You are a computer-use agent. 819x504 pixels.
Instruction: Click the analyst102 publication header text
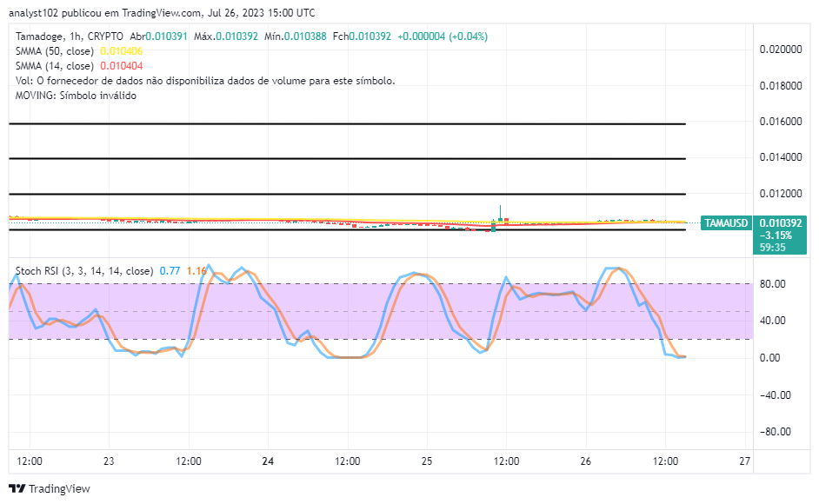point(162,13)
